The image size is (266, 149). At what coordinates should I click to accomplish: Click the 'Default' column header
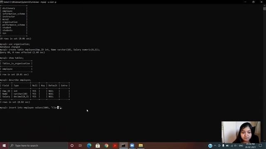tap(53, 86)
